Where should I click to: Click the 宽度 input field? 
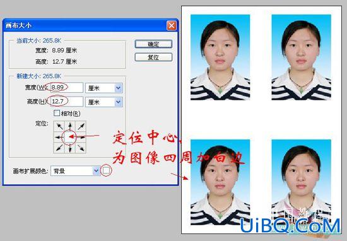point(67,88)
